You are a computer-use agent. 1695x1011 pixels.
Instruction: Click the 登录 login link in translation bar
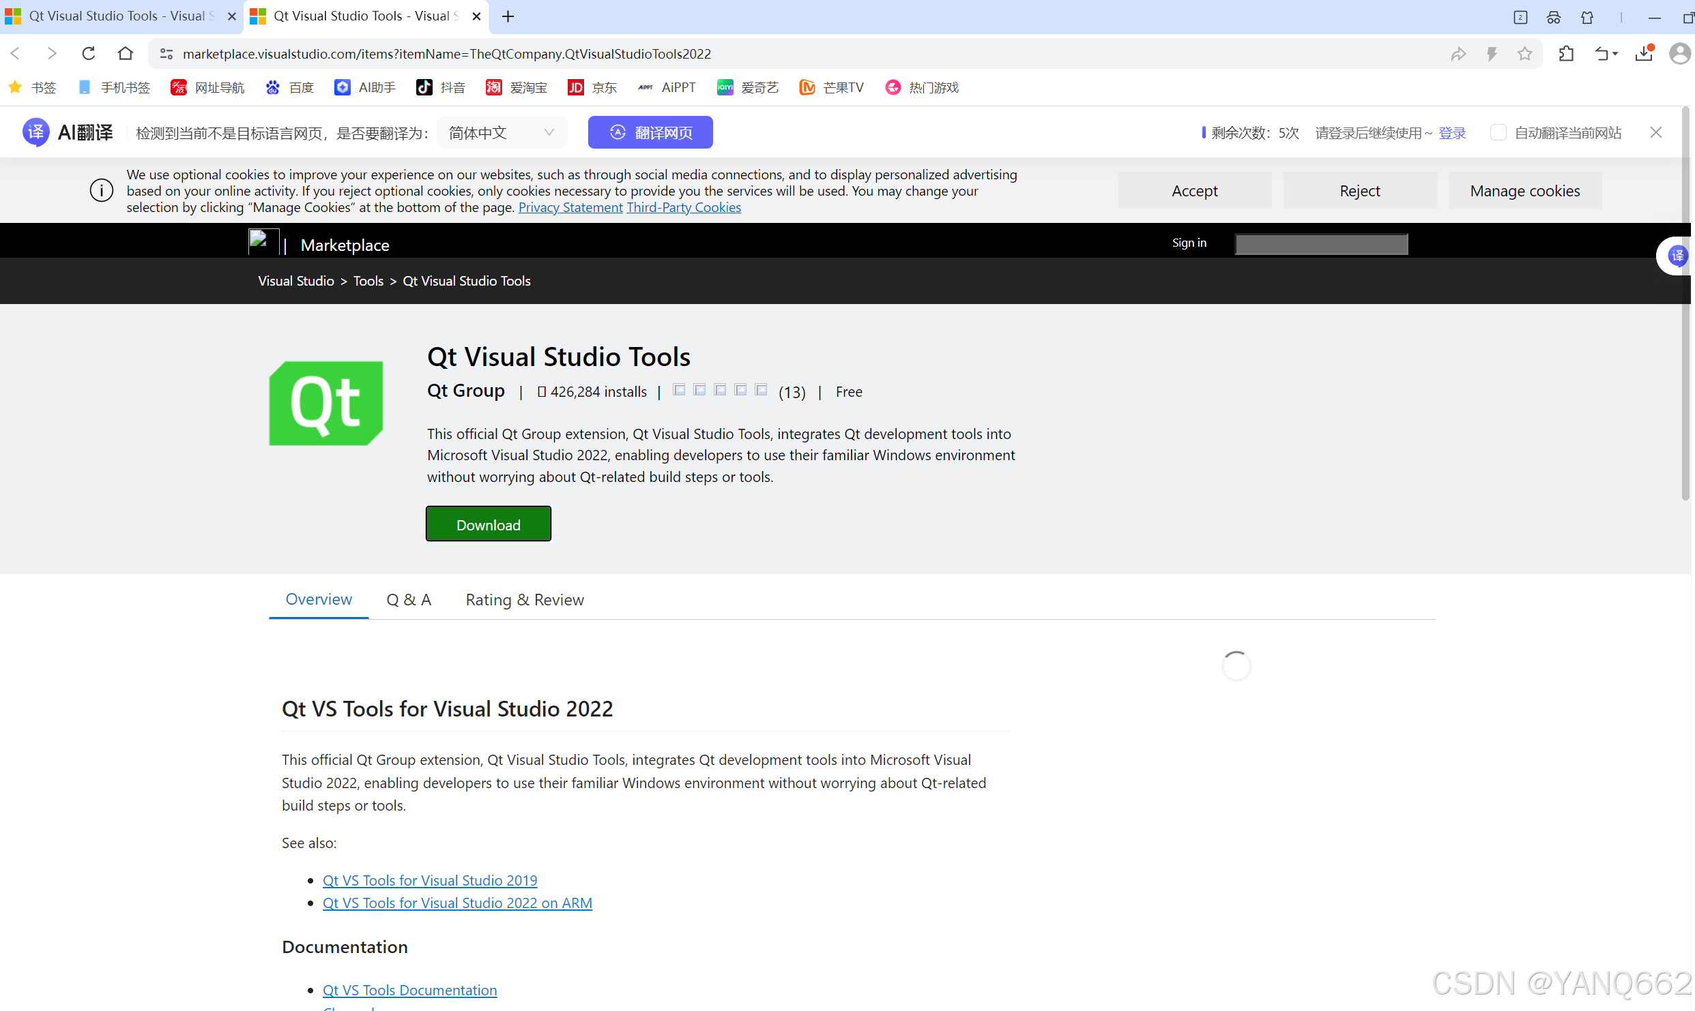tap(1452, 133)
